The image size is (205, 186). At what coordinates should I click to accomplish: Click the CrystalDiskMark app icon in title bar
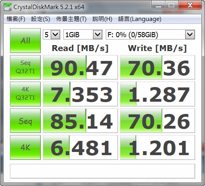coord(8,7)
